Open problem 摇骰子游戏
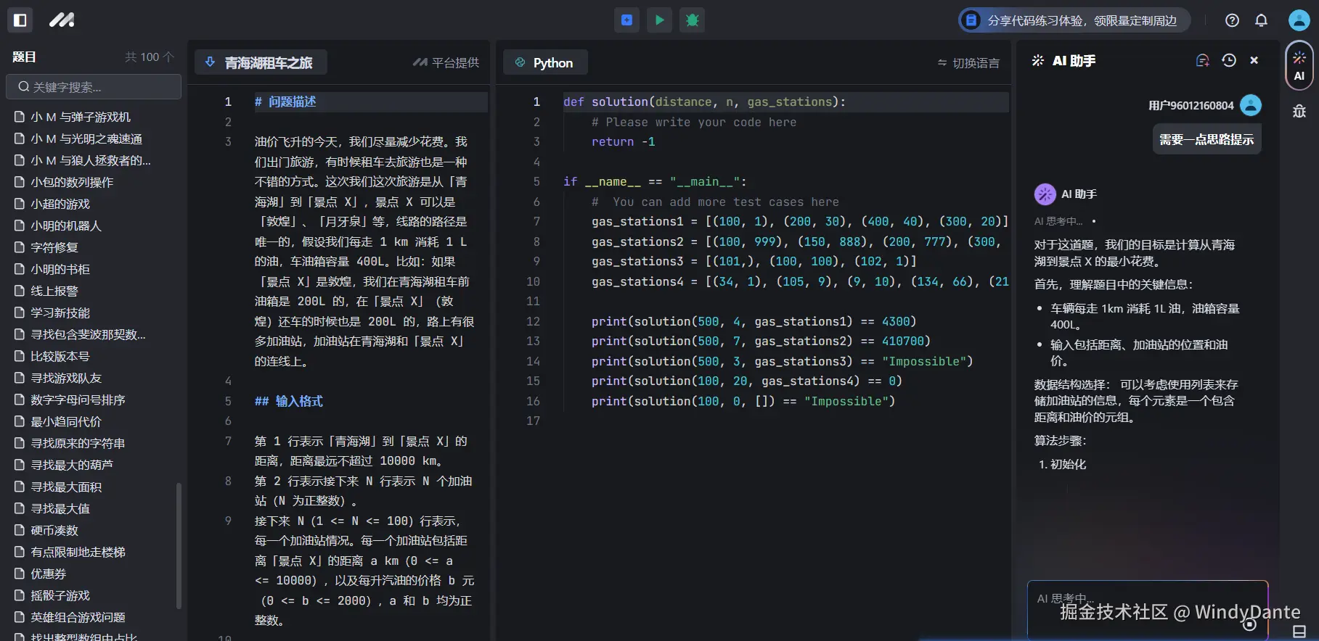 (60, 595)
